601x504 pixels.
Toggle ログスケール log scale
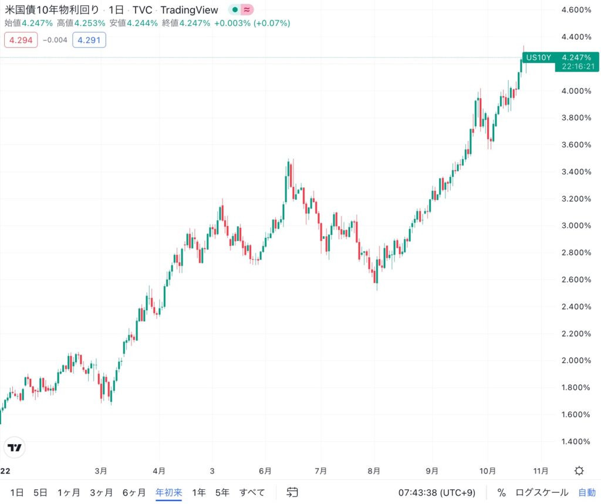pos(542,492)
